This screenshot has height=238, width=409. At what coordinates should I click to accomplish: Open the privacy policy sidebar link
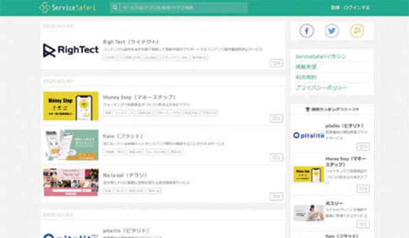click(321, 87)
